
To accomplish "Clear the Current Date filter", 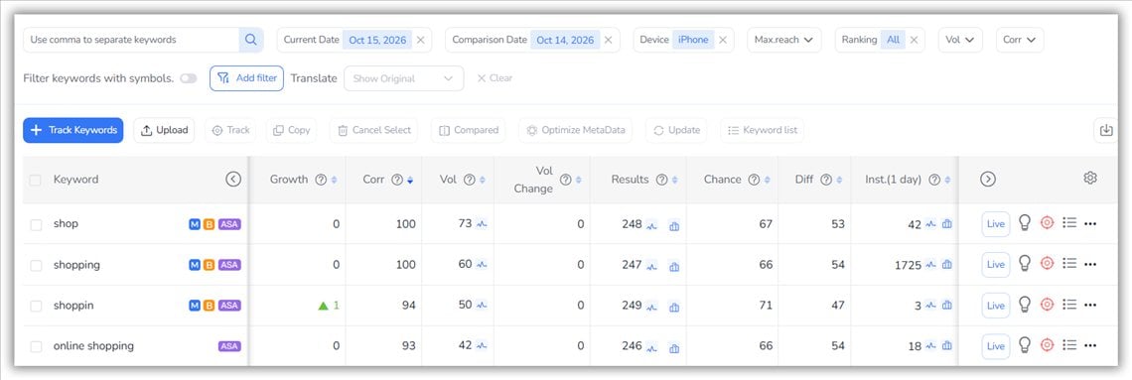I will pyautogui.click(x=421, y=40).
